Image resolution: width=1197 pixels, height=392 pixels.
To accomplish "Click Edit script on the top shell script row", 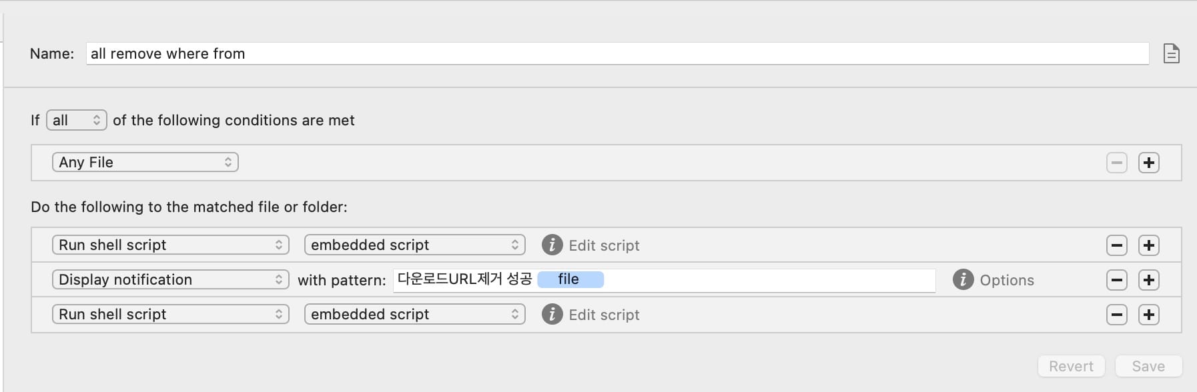I will coord(603,245).
